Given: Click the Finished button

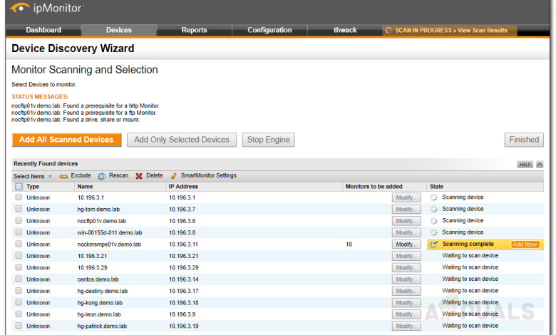Looking at the screenshot, I should click(x=524, y=140).
